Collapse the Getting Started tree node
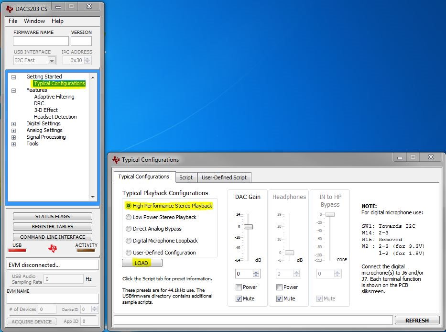Image resolution: width=446 pixels, height=332 pixels. [x=13, y=77]
